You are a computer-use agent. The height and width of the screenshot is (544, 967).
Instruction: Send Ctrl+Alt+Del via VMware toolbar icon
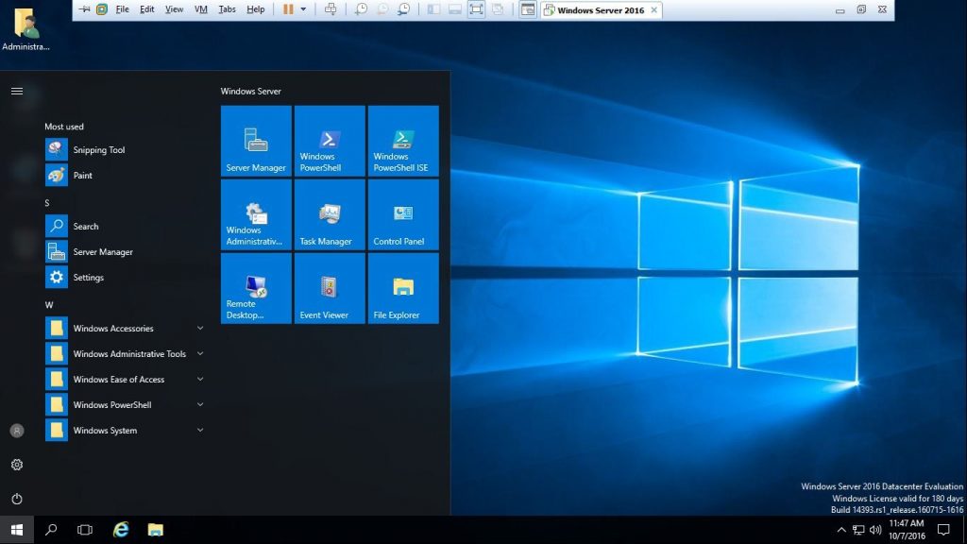click(330, 8)
